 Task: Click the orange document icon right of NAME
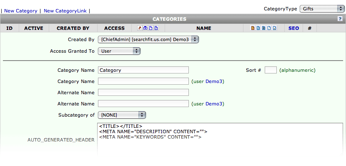click(253, 28)
